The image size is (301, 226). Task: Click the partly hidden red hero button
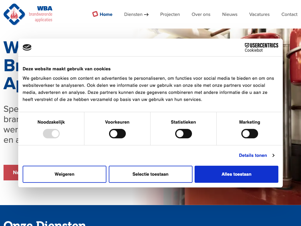[x=11, y=172]
